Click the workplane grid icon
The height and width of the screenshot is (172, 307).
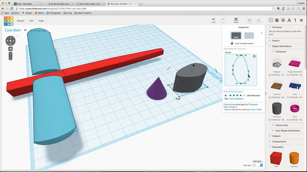[270, 20]
